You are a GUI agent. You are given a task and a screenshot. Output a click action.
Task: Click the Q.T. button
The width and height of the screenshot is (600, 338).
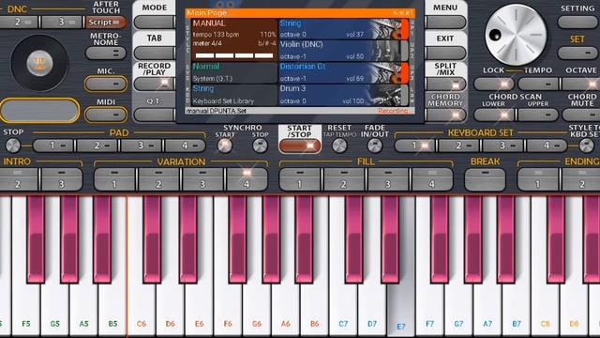[x=155, y=115]
